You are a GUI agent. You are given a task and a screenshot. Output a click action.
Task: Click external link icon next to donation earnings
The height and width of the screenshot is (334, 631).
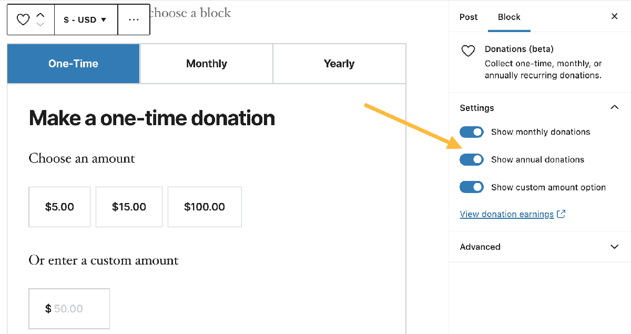click(561, 214)
